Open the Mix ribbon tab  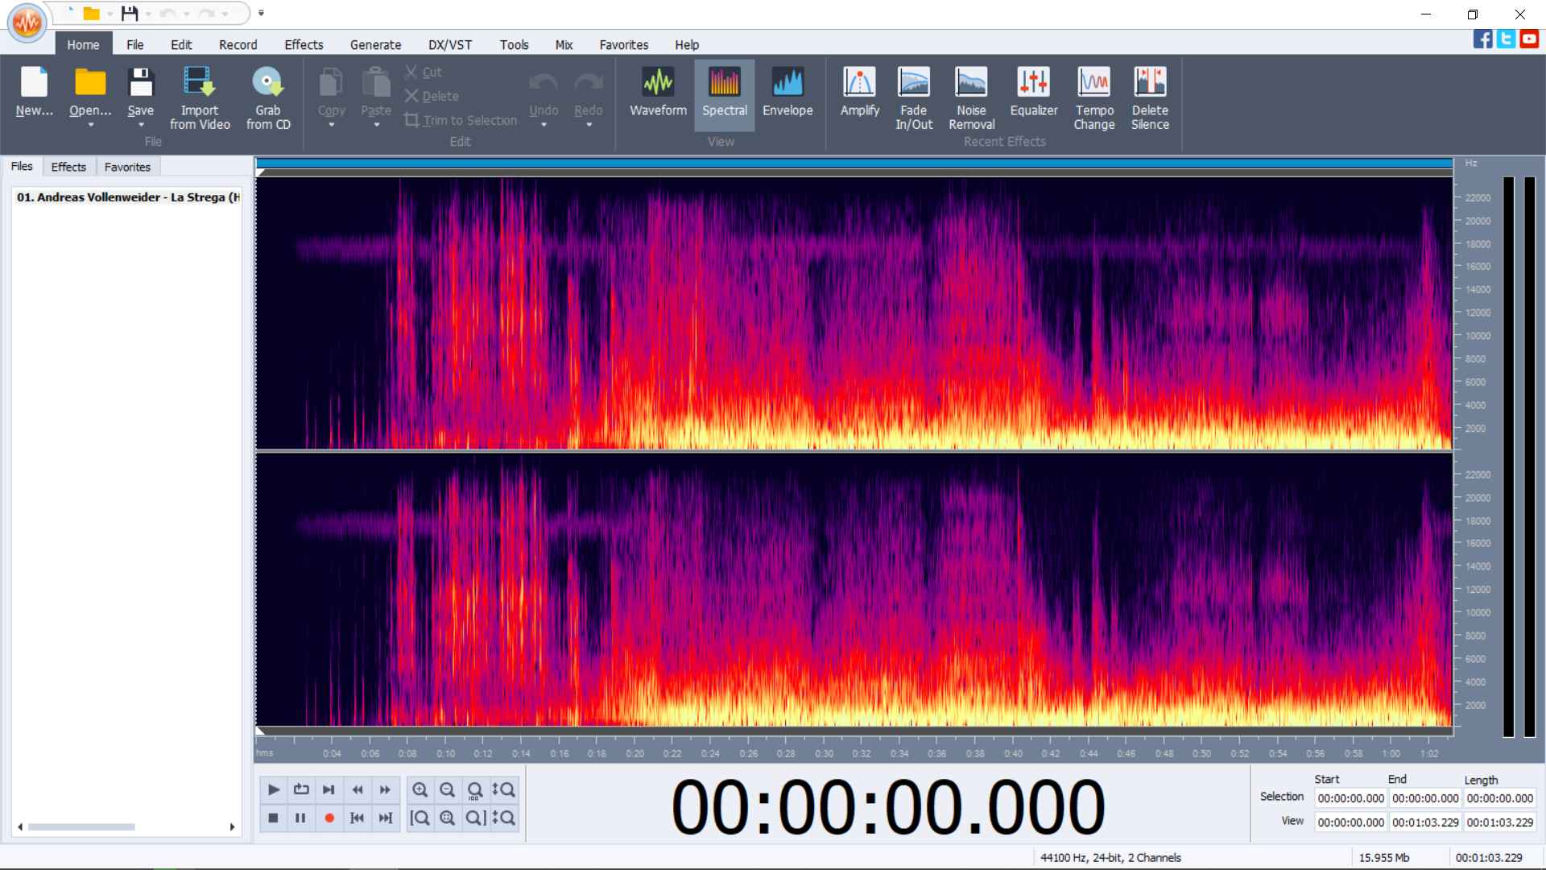[564, 45]
